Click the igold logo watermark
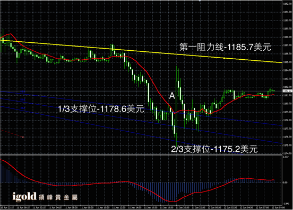Image resolution: width=293 pixels, height=210 pixels. (x=24, y=197)
